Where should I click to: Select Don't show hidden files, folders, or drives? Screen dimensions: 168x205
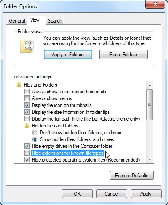pyautogui.click(x=35, y=133)
